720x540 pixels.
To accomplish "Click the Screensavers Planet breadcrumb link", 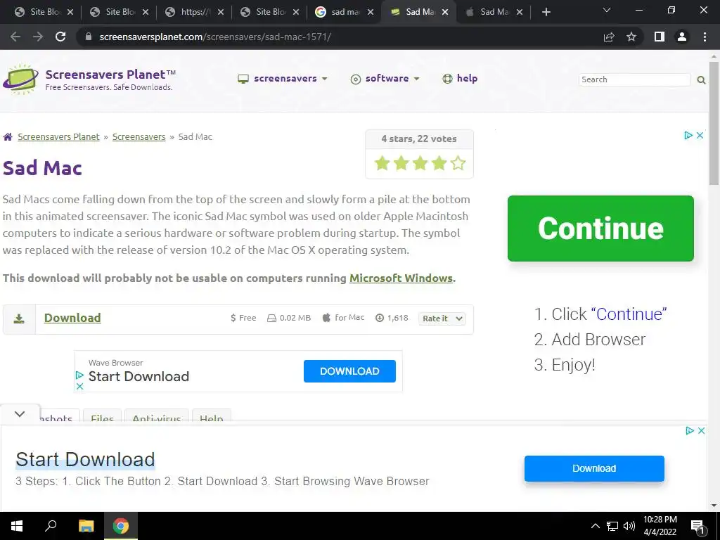I will [x=59, y=137].
